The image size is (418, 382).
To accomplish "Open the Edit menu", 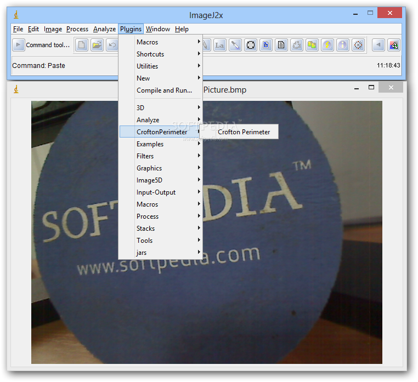I will (33, 29).
